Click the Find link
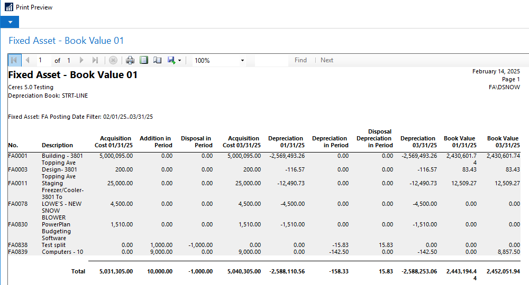Viewport: 529px width, 285px height. click(x=300, y=60)
